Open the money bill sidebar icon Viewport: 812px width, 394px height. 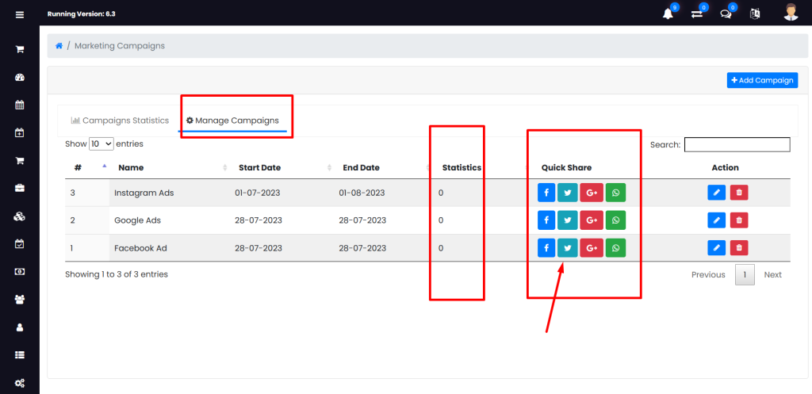click(x=20, y=271)
